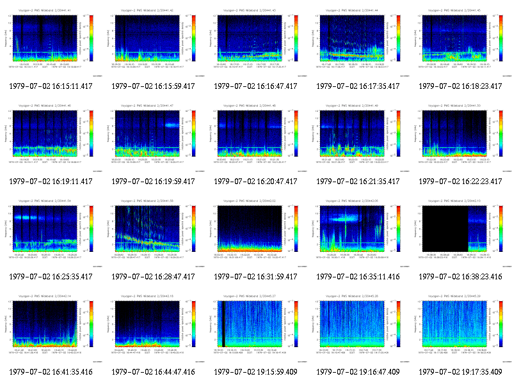
Task: Click the 1979-07-02 16:21:35.417 caption
Action: pyautogui.click(x=358, y=182)
